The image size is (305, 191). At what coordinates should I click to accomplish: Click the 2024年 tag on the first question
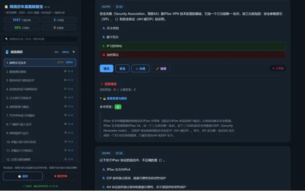point(106,6)
